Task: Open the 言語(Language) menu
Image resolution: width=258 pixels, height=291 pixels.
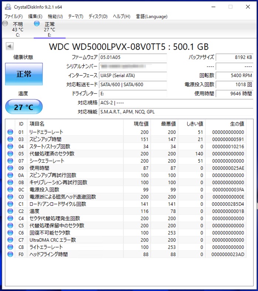Action: [x=152, y=17]
